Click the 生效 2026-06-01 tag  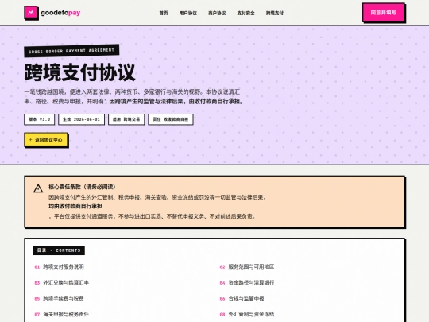coord(82,119)
